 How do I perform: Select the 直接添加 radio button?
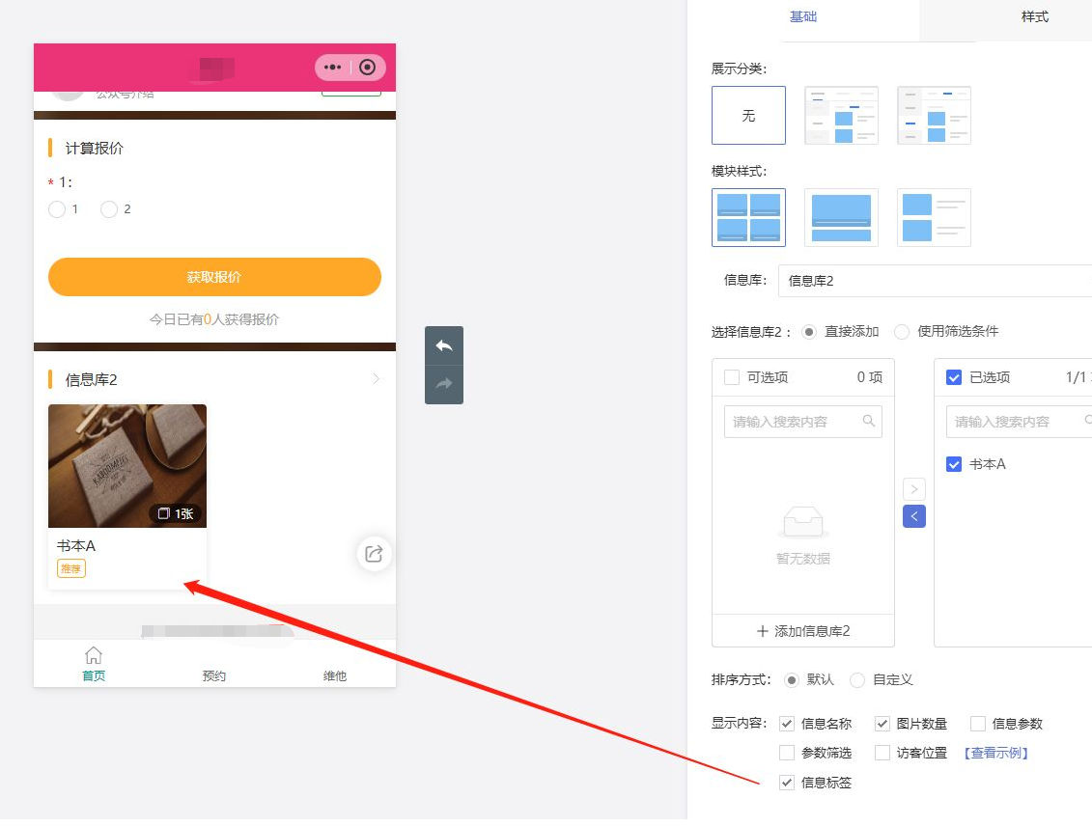808,332
